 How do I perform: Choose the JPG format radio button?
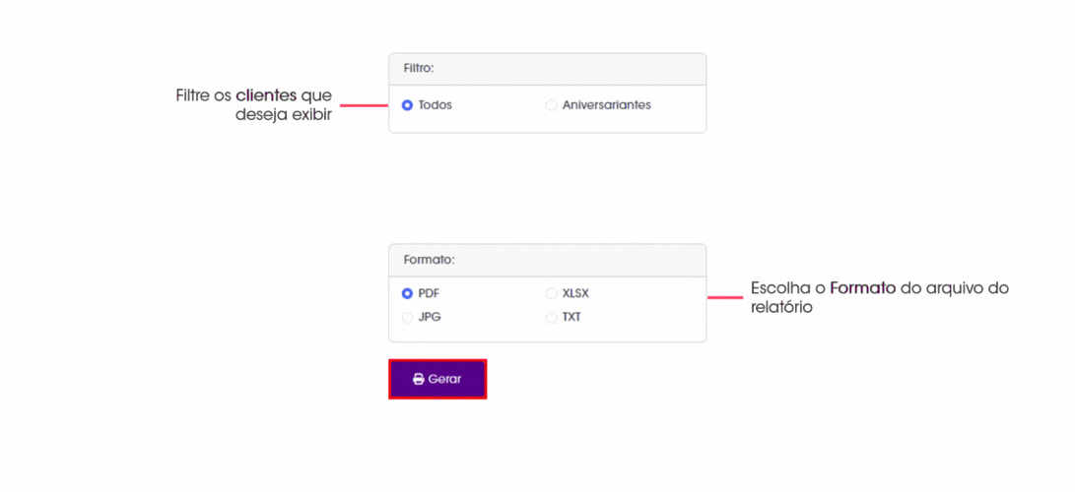(407, 318)
